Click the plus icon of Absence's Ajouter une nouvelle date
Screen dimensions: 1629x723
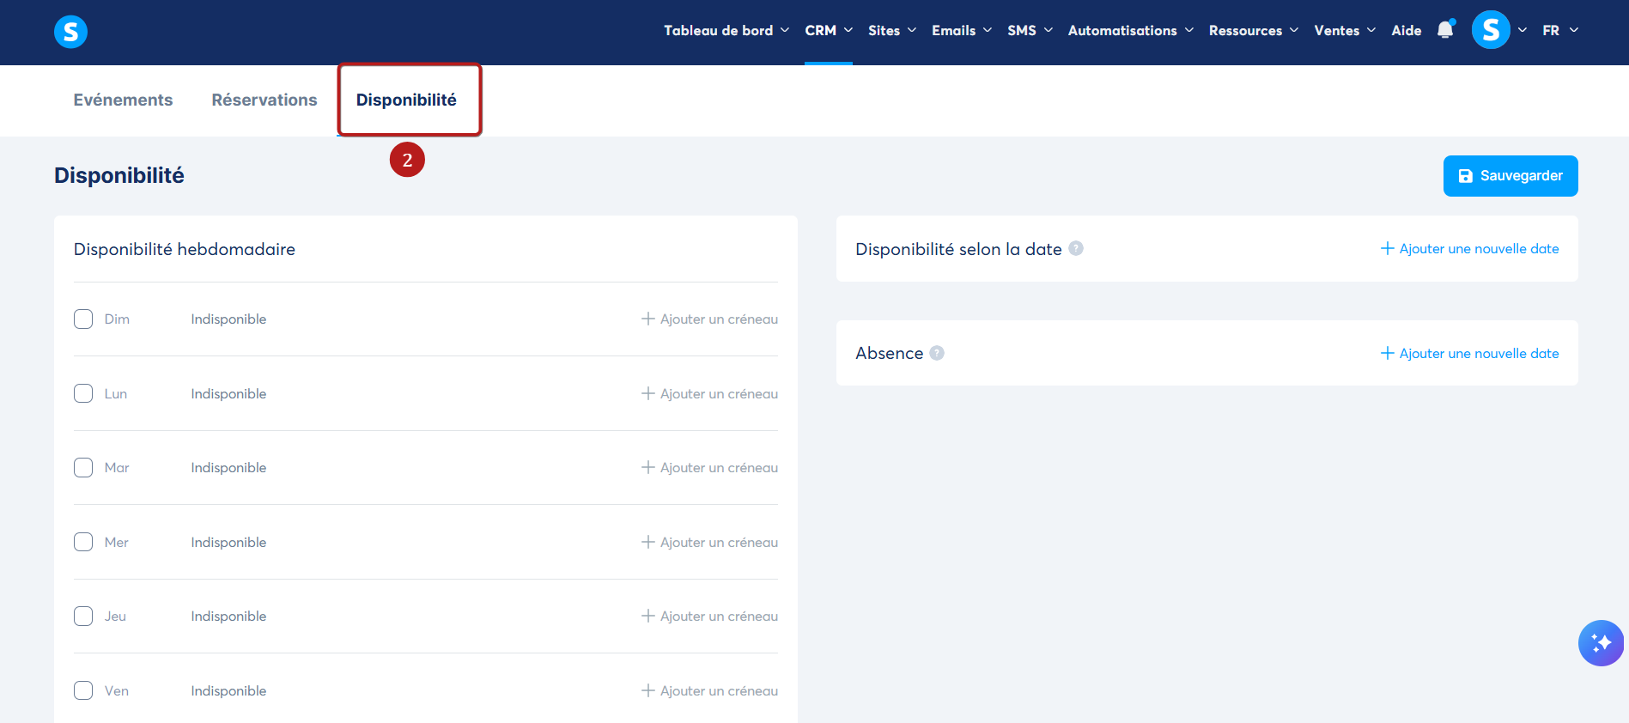[1387, 353]
